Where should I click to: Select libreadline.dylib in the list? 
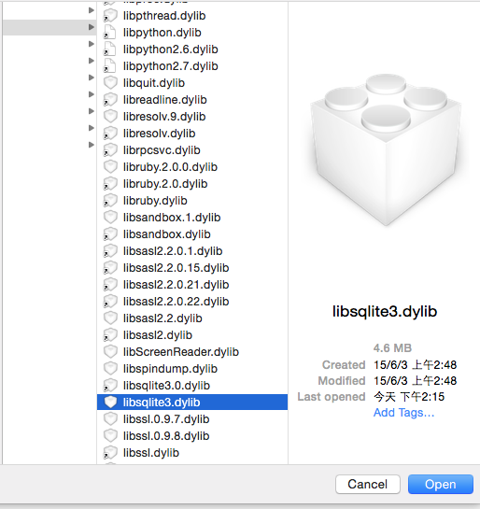192,100
